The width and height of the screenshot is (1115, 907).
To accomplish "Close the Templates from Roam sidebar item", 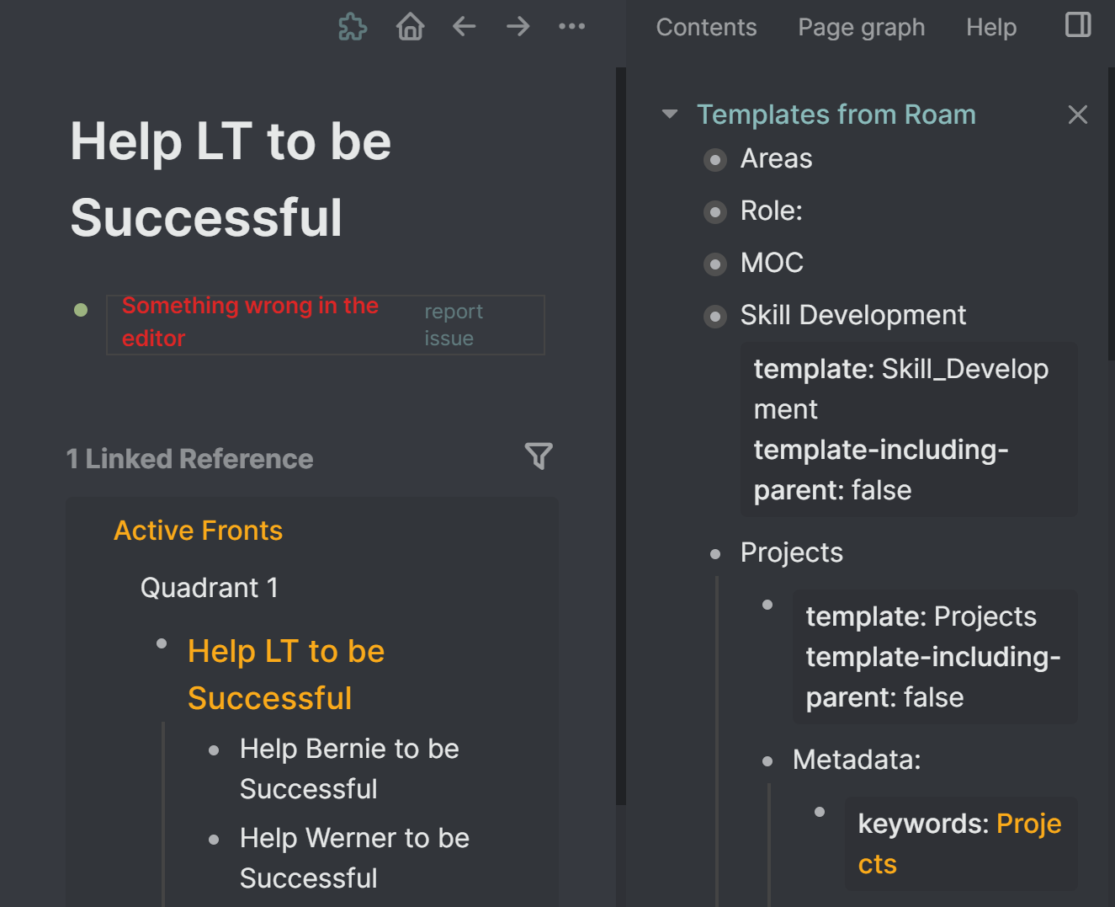I will [x=1078, y=115].
